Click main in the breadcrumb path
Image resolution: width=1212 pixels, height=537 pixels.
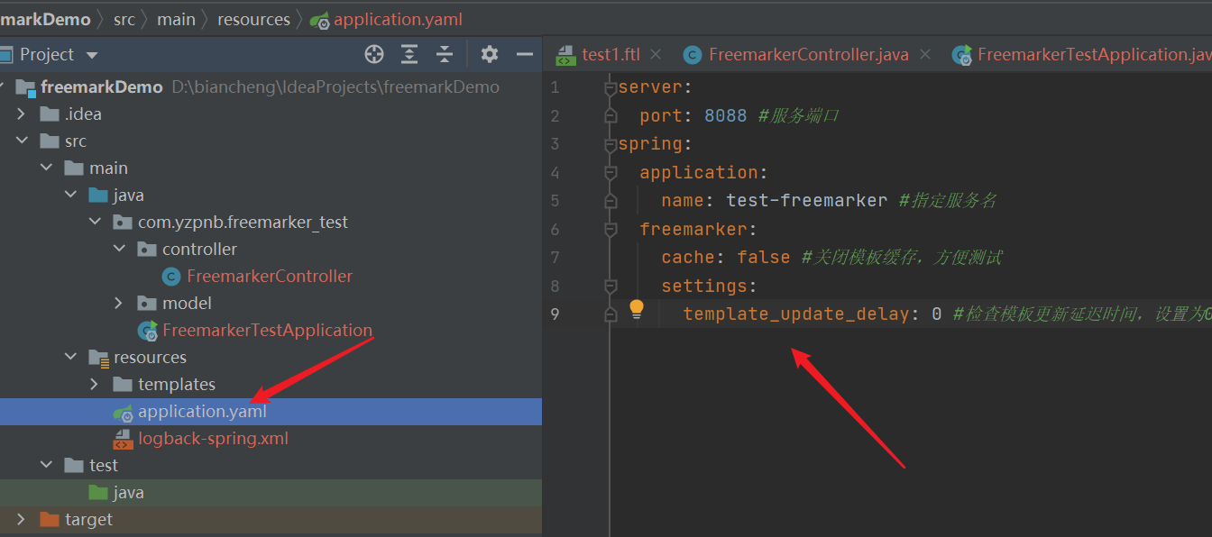[x=176, y=19]
